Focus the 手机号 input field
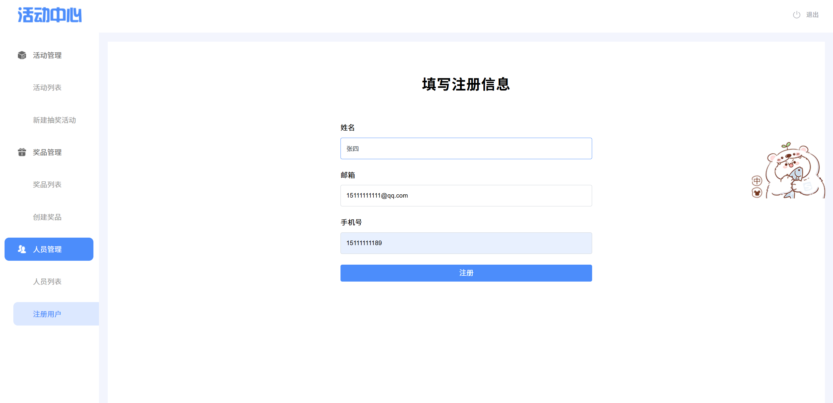Viewport: 833px width, 403px height. click(x=466, y=243)
